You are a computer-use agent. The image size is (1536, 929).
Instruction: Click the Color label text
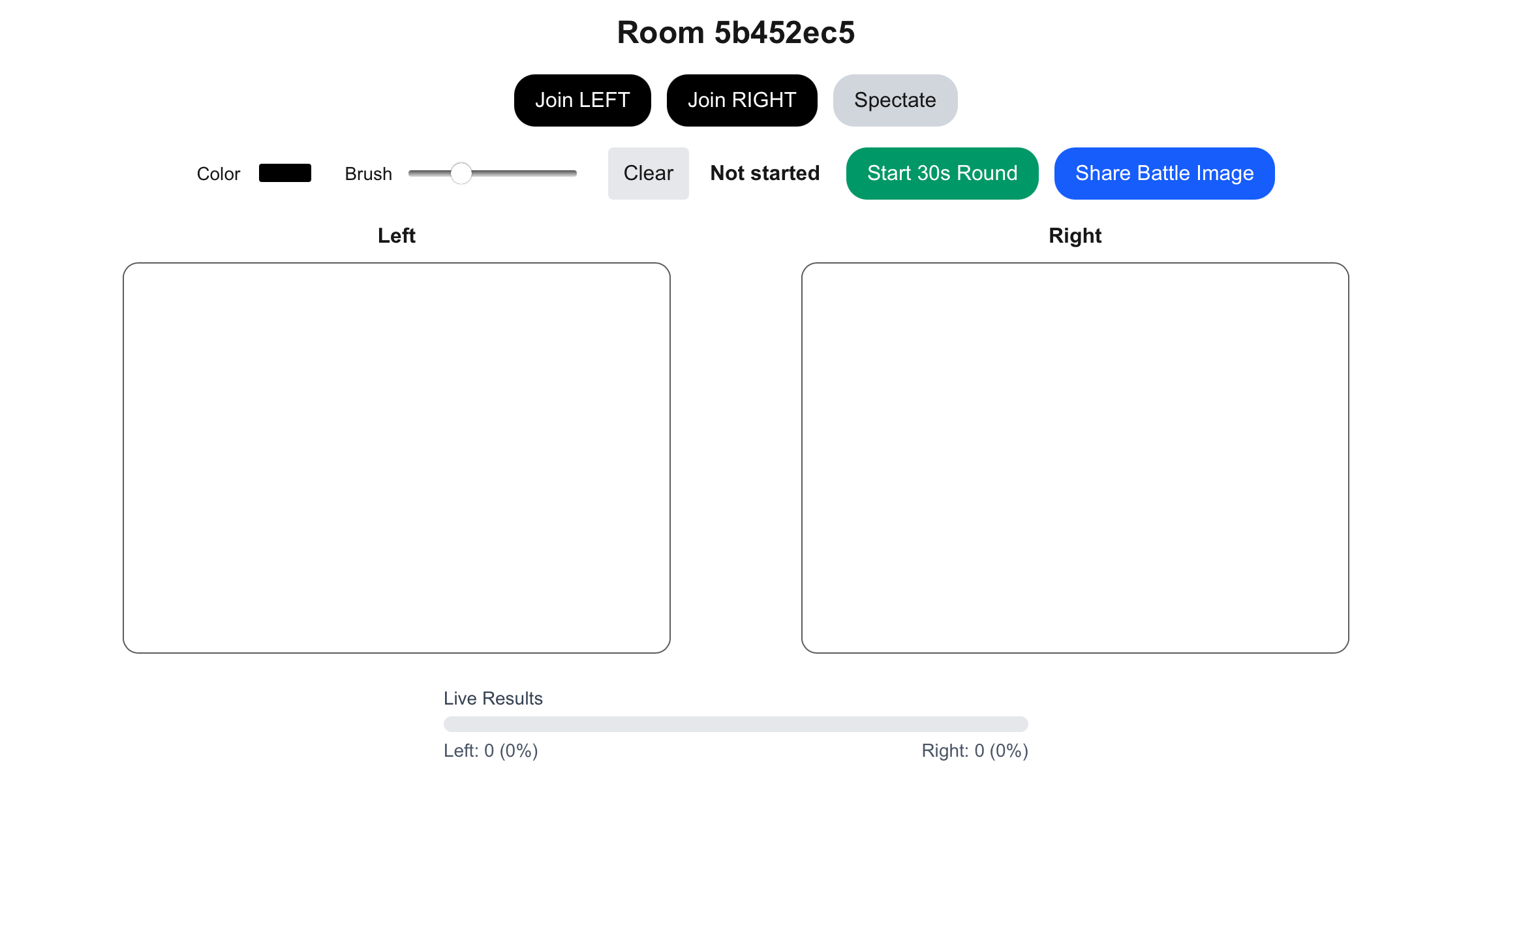(x=219, y=174)
